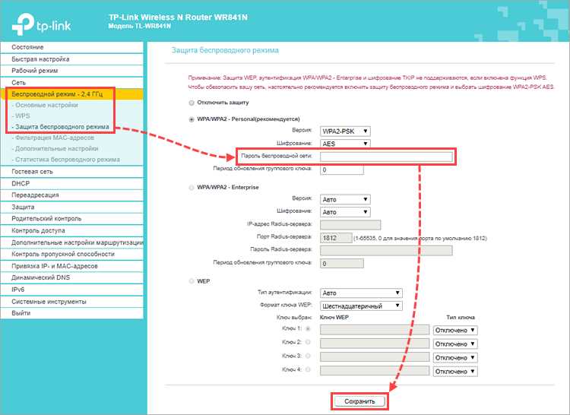Open Ключ 2 key type dropdown
The width and height of the screenshot is (570, 415).
[455, 344]
